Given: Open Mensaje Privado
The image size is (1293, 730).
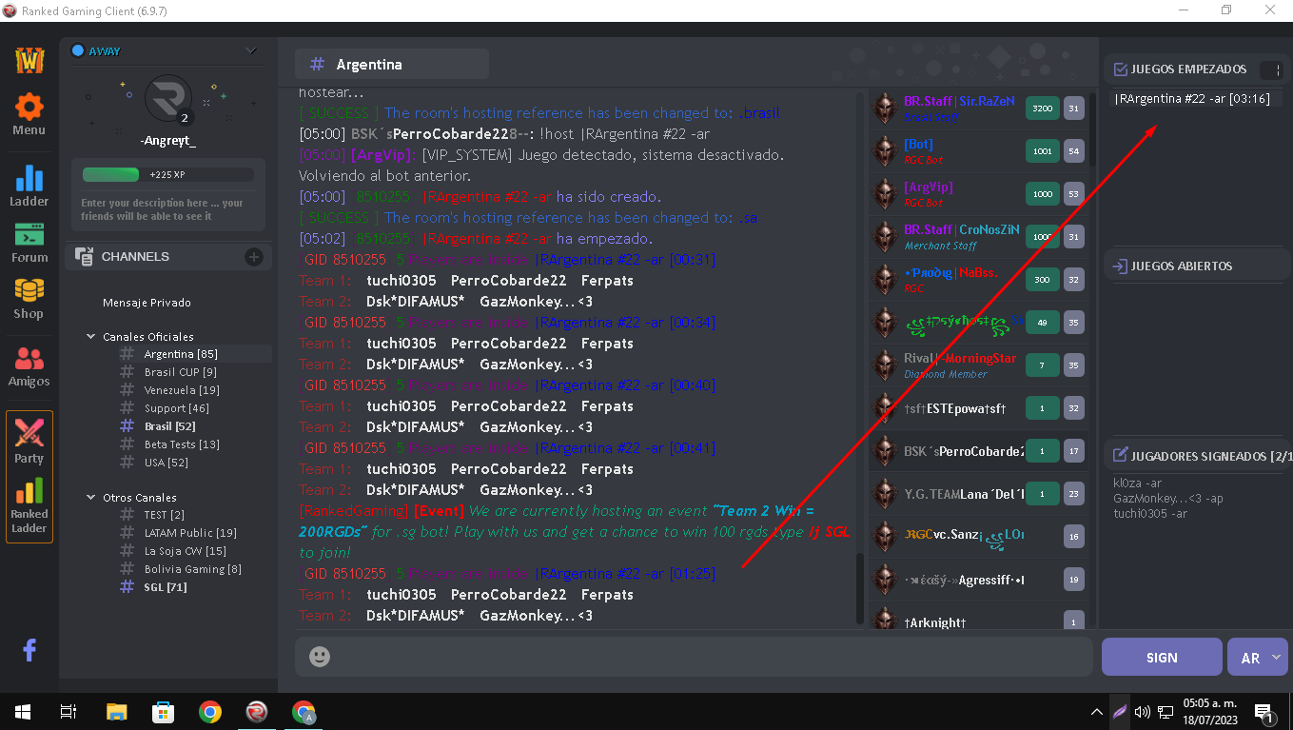Looking at the screenshot, I should click(x=147, y=303).
